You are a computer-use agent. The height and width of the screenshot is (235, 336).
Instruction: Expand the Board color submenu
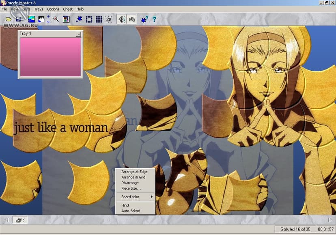135,197
